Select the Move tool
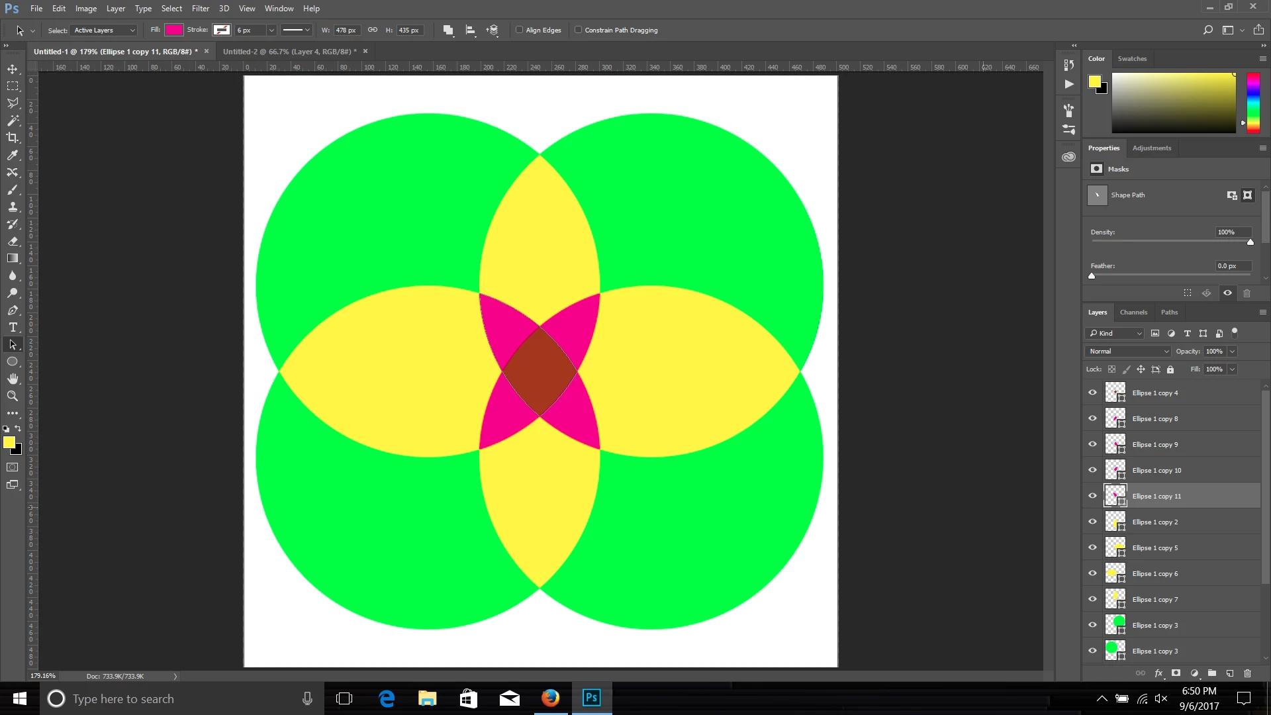Image resolution: width=1271 pixels, height=715 pixels. tap(13, 69)
